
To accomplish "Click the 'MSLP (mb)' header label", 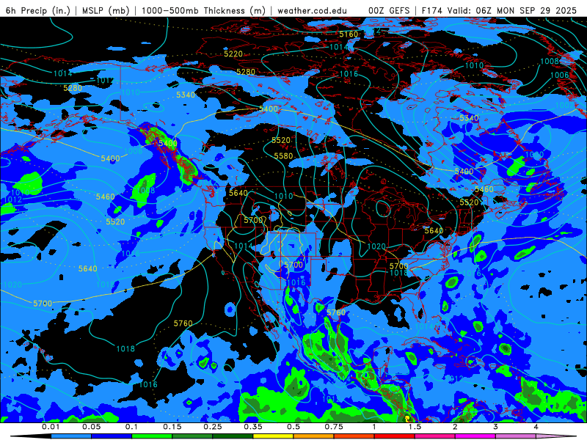I will pos(106,10).
